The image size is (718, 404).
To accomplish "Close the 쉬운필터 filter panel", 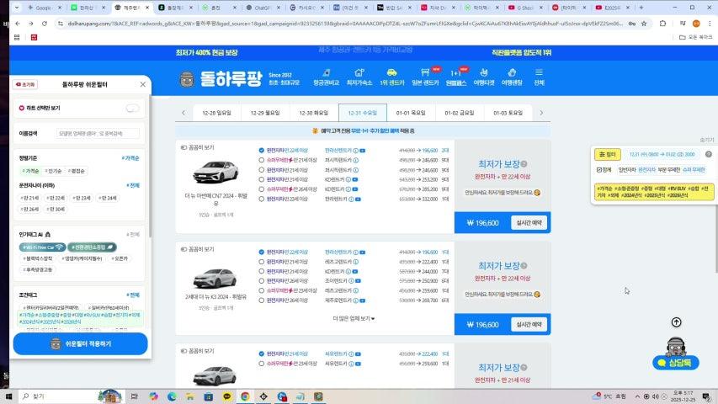I will tap(143, 84).
